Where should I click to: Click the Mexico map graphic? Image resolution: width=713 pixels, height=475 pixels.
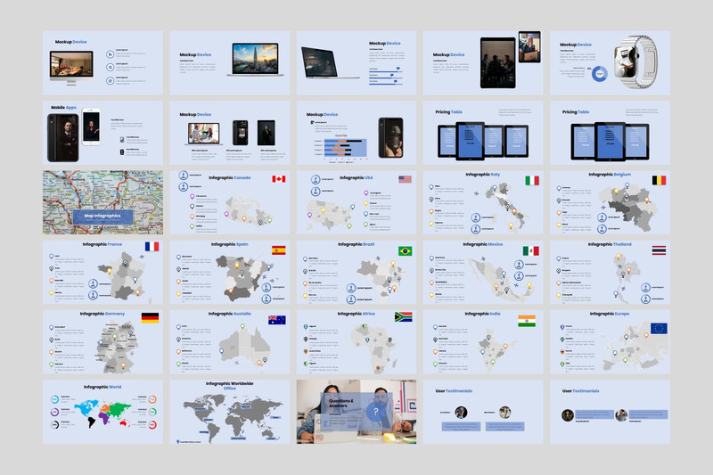499,281
